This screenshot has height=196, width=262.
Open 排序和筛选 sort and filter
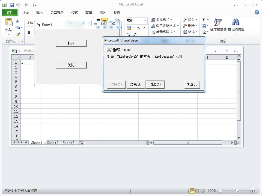point(218,26)
